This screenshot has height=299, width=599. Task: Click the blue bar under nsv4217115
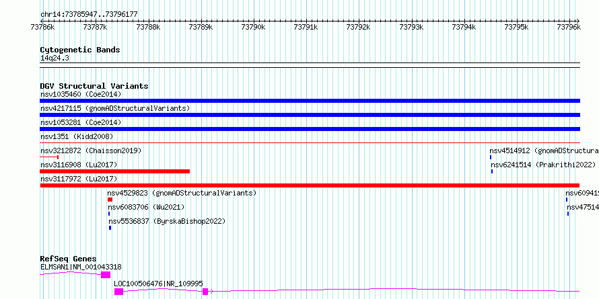click(310, 115)
